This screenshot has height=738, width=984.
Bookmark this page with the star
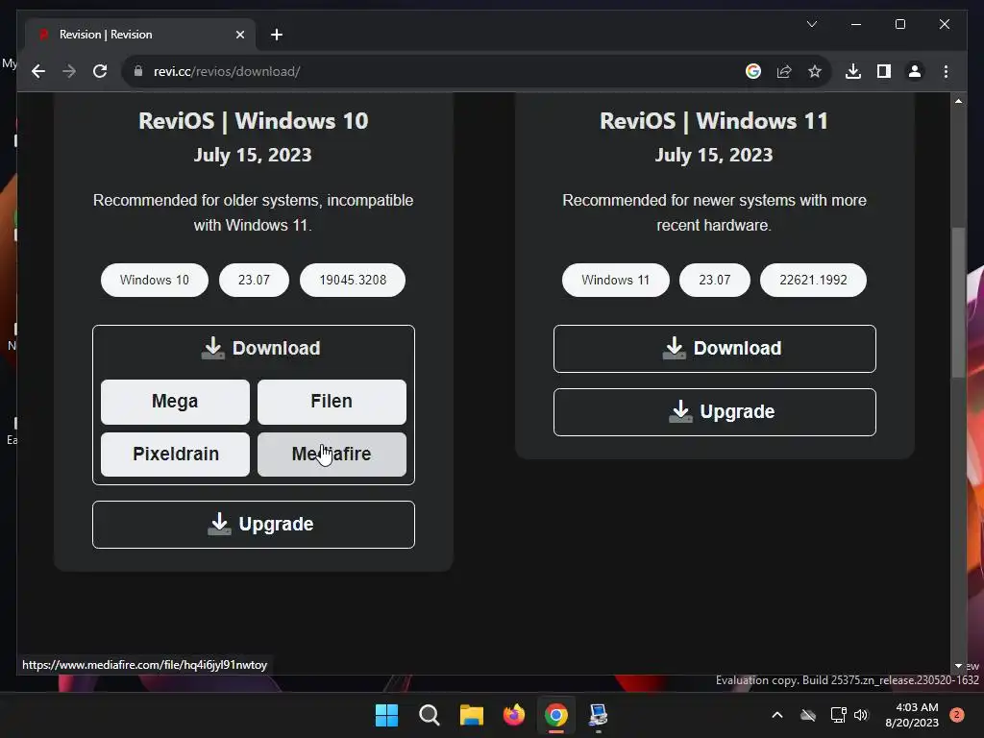click(x=815, y=71)
